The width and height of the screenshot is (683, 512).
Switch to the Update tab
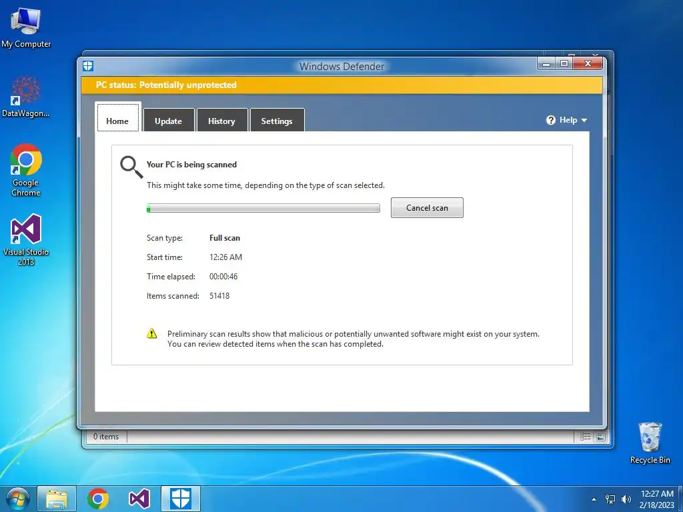tap(169, 120)
